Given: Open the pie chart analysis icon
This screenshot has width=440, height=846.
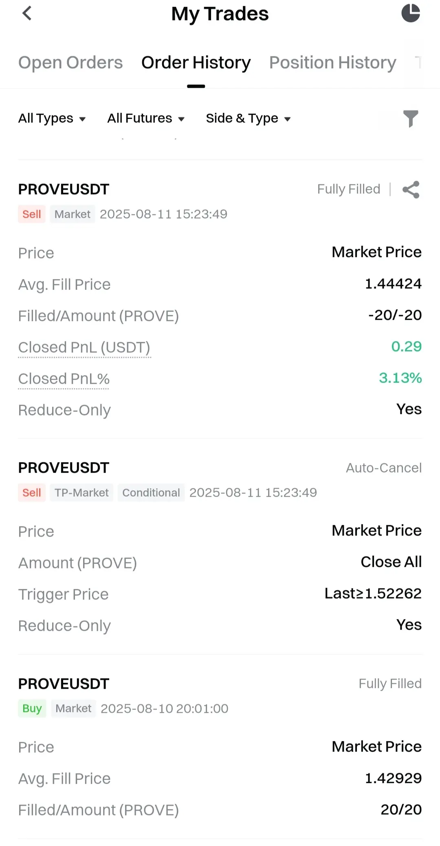Looking at the screenshot, I should point(411,13).
